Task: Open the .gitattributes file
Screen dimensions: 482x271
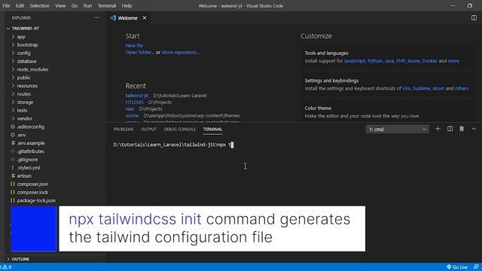Action: 30,151
